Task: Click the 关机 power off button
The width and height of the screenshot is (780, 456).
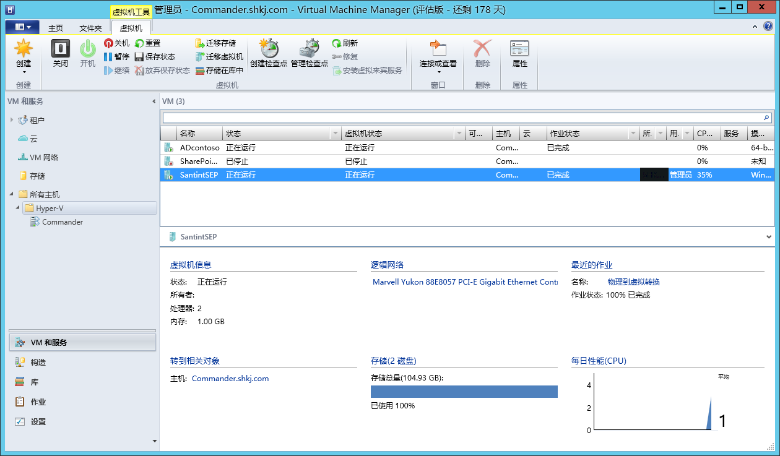Action: coord(116,43)
